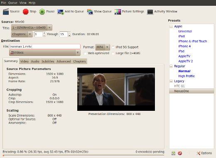Select the iPad preset
This screenshot has height=158, width=216.
[x=181, y=51]
